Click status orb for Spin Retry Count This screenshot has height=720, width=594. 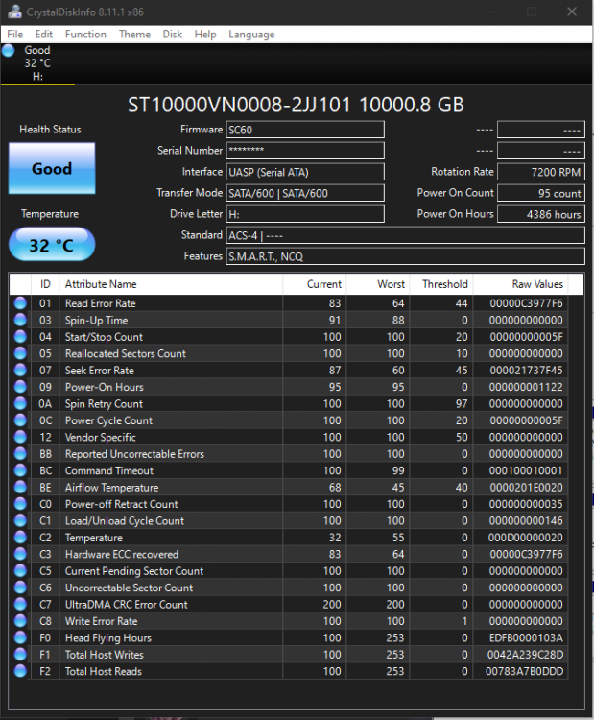[20, 403]
